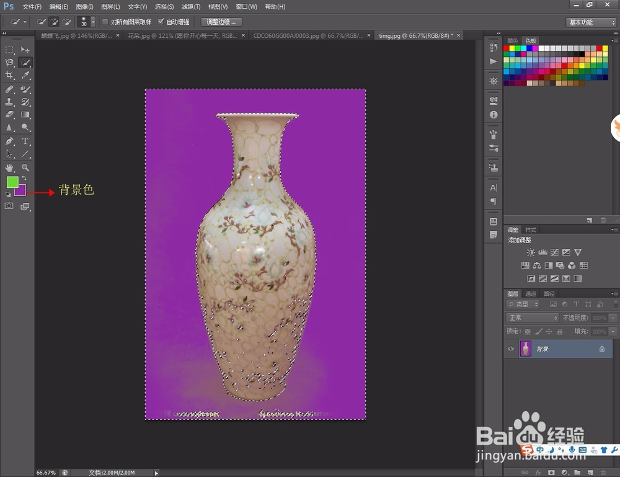Select the Horizontal Type tool
The width and height of the screenshot is (620, 477).
click(25, 141)
